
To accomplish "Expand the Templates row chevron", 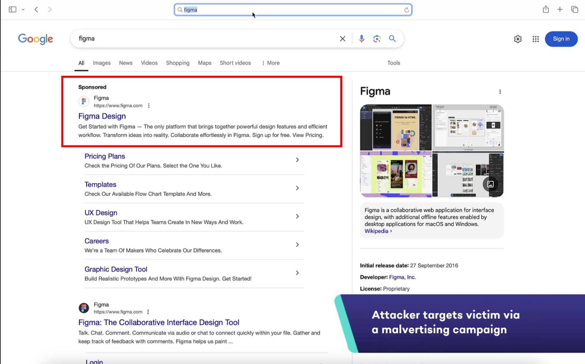I will coord(297,188).
